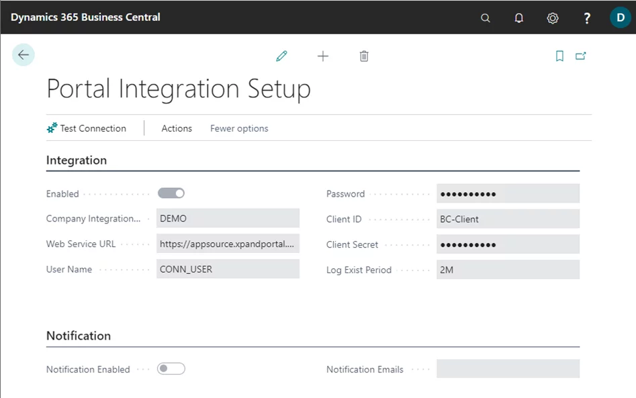Click the plus icon to add new
Viewport: 636px width, 398px height.
click(323, 56)
